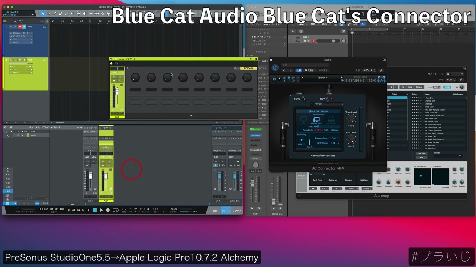Open Studio One track 1 input 'すべての入力' dropdown
This screenshot has height=267, width=476.
point(21,36)
